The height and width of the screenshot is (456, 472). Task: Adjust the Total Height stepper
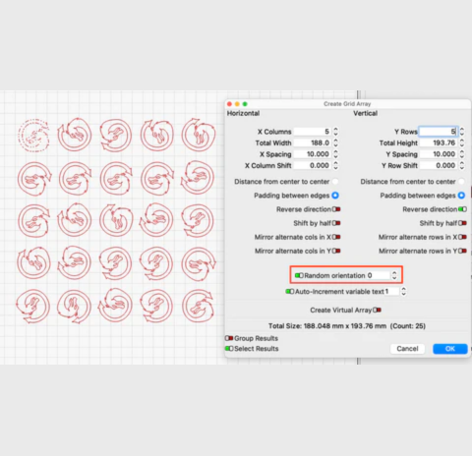(x=462, y=142)
